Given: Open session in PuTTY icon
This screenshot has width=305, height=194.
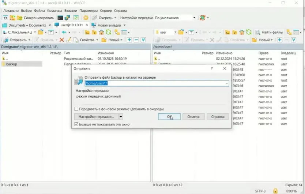Looking at the screenshot, I should coord(67,18).
